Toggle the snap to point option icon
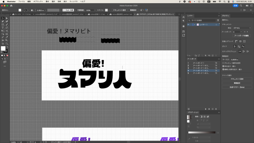254x143 pixels. (240, 52)
